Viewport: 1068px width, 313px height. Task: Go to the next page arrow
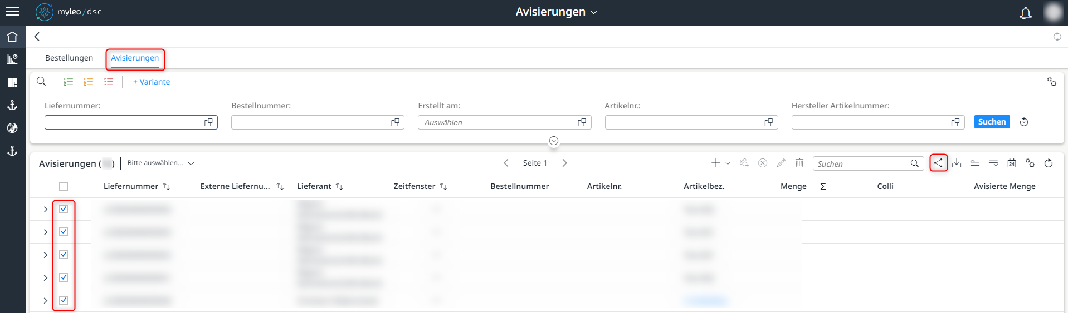[x=565, y=163]
